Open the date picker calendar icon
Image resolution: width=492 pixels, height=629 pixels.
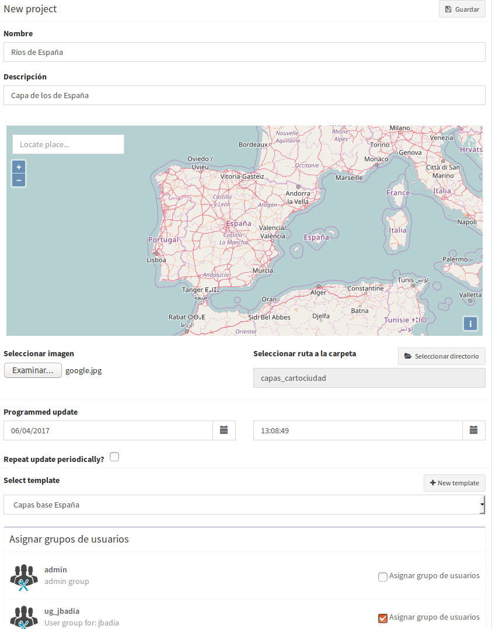coord(224,430)
